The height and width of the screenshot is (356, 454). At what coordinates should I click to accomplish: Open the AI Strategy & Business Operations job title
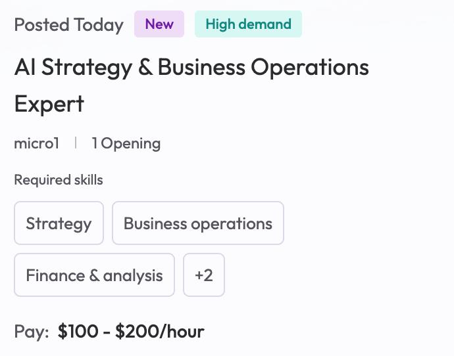tap(191, 85)
